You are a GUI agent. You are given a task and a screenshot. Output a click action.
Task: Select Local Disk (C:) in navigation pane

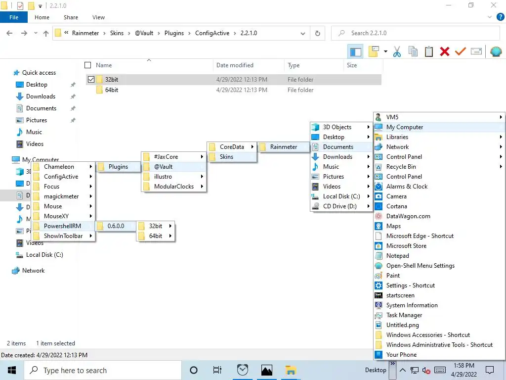[44, 255]
